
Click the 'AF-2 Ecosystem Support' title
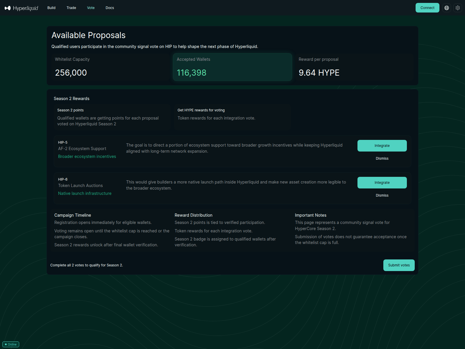[82, 149]
